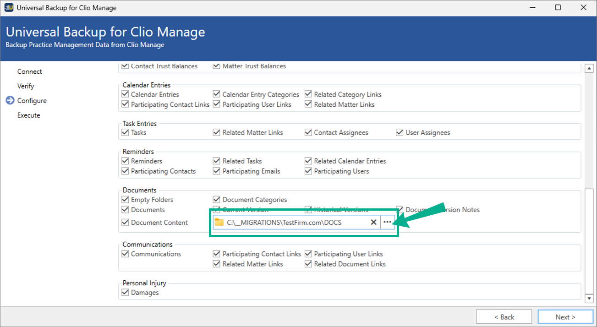
Task: Toggle Document Categories checkbox
Action: (x=217, y=200)
